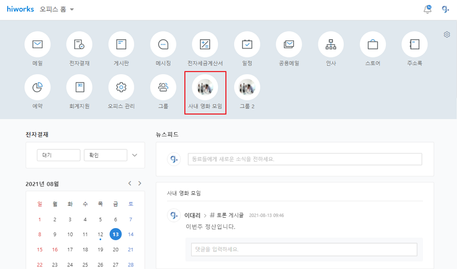Click the hiworks logo
This screenshot has height=269, width=457.
tap(20, 9)
